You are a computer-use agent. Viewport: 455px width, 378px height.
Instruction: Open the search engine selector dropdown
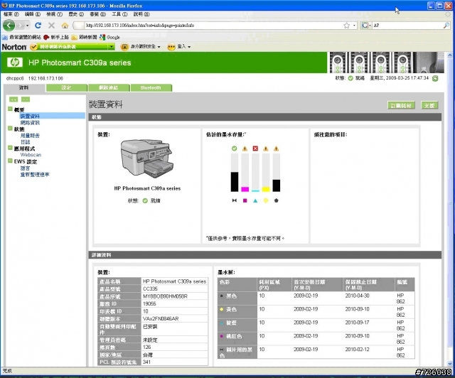(366, 26)
